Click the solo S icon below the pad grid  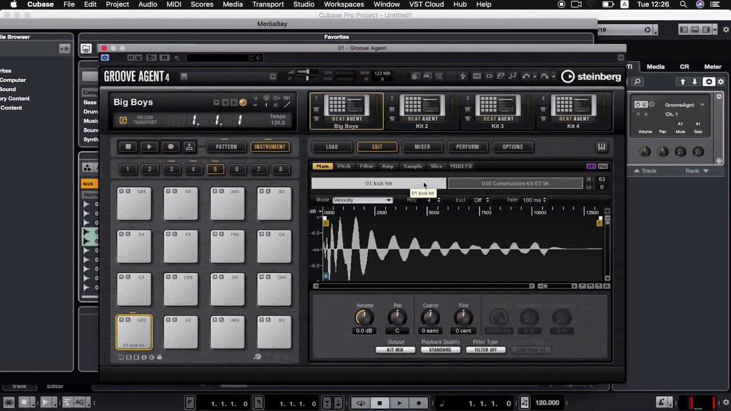[128, 357]
